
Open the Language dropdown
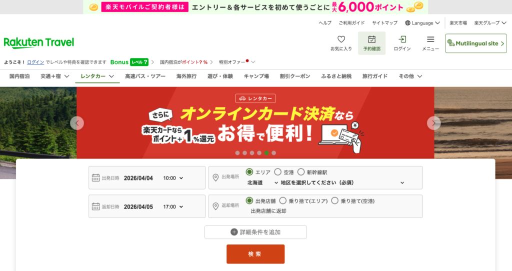422,23
